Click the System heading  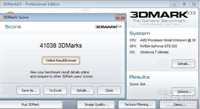140,33
